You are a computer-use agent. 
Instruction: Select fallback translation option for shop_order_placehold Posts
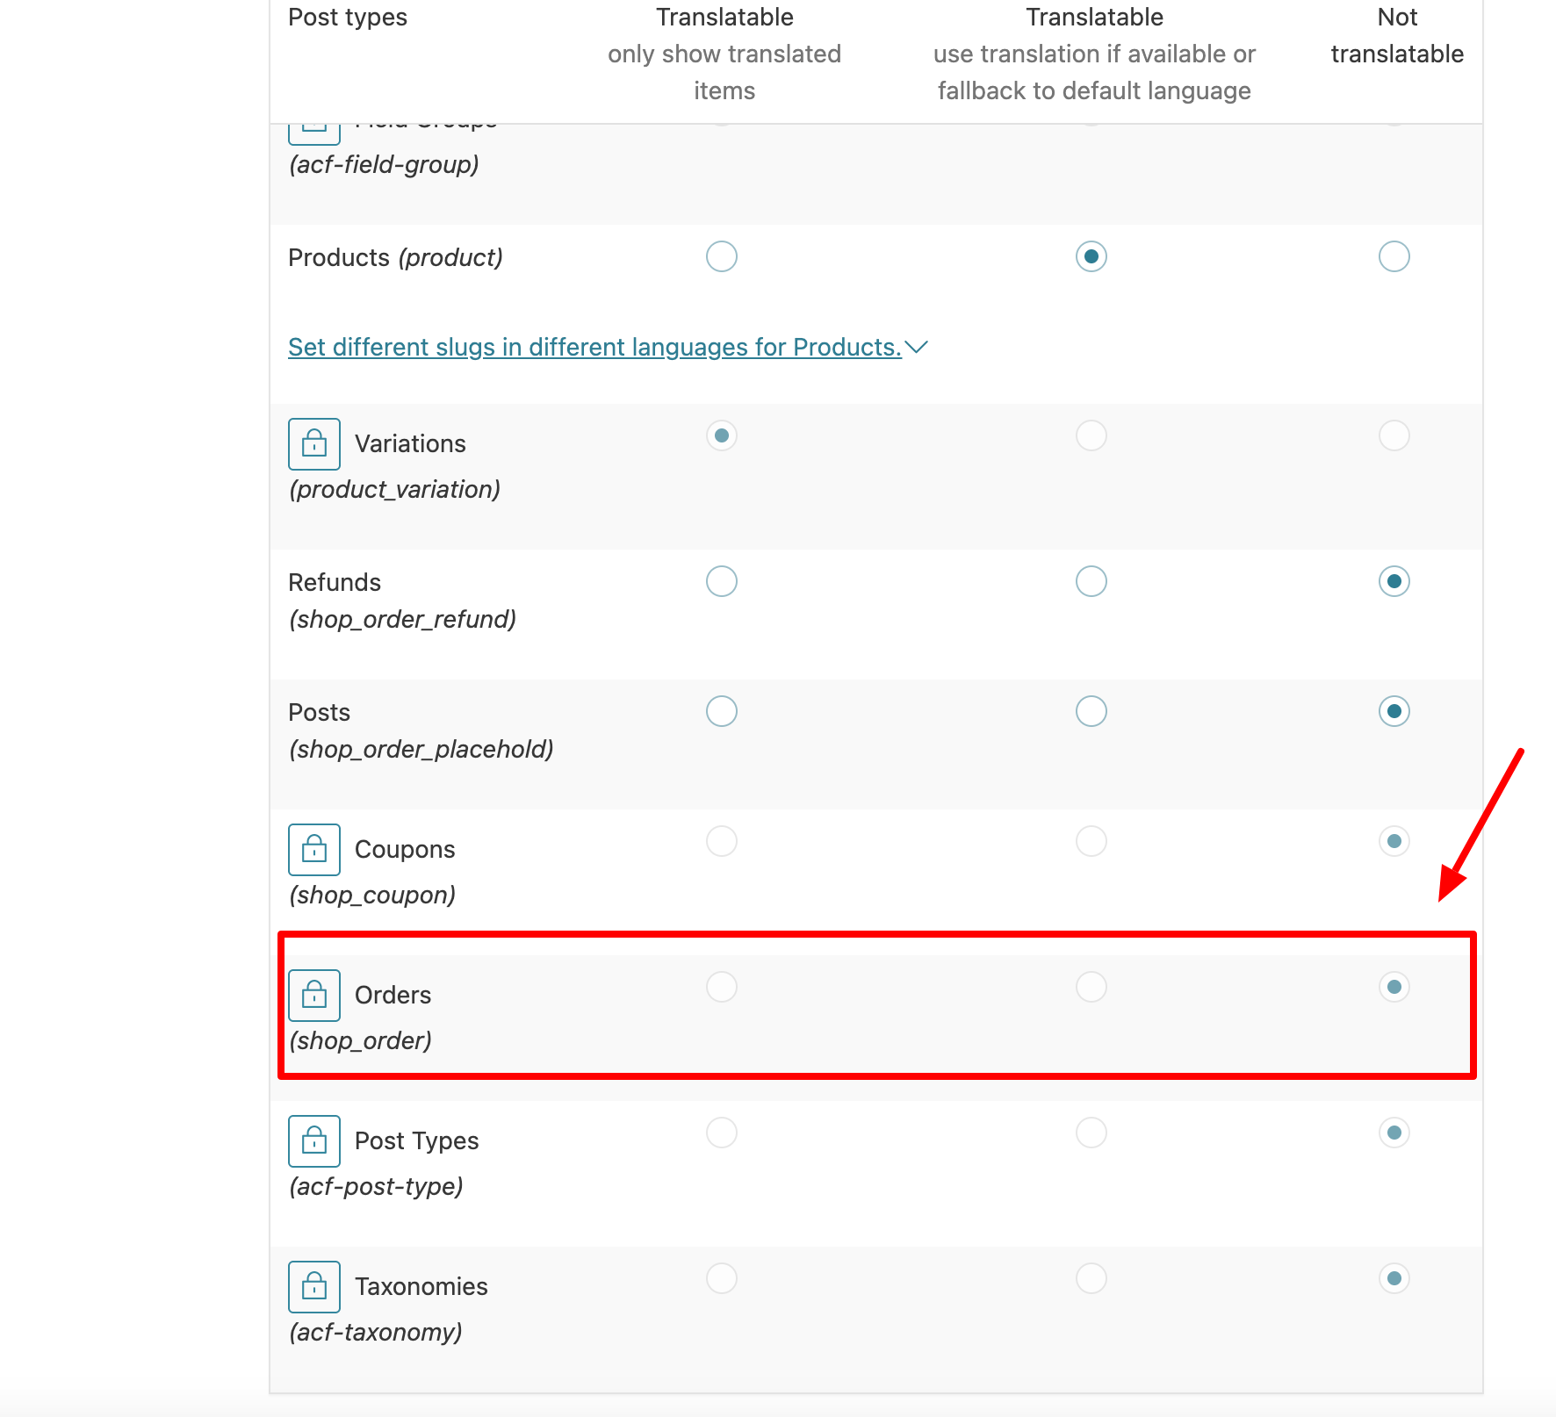click(x=1091, y=711)
